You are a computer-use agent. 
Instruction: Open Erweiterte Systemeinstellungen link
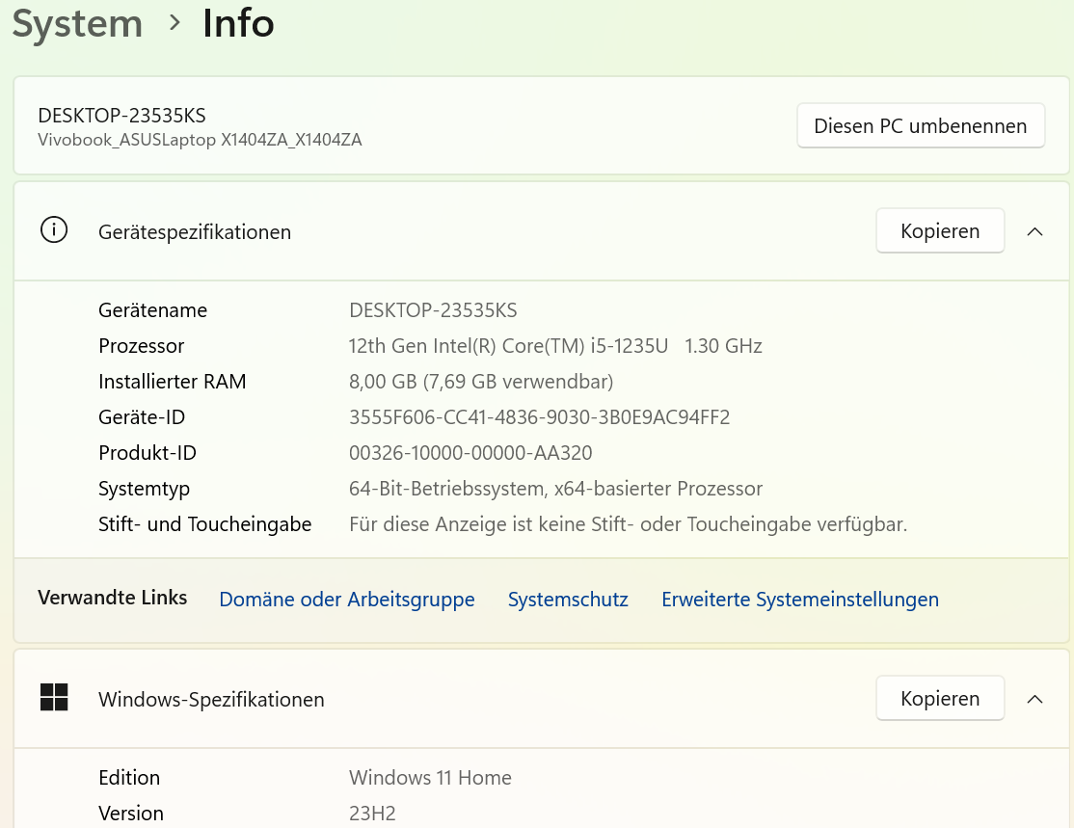800,600
